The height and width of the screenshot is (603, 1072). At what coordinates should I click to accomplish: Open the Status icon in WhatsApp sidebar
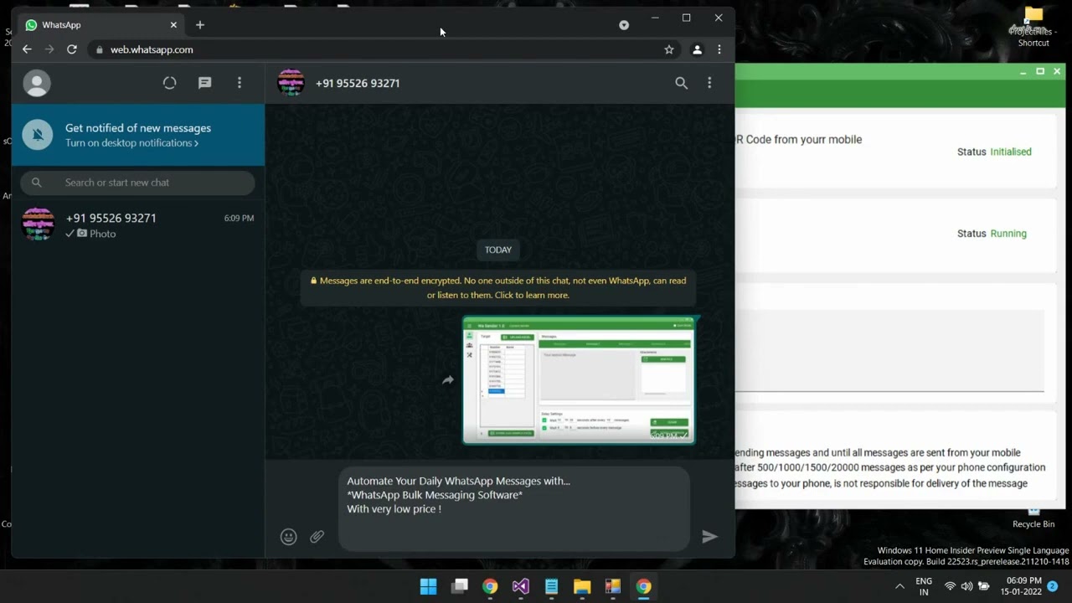(170, 83)
